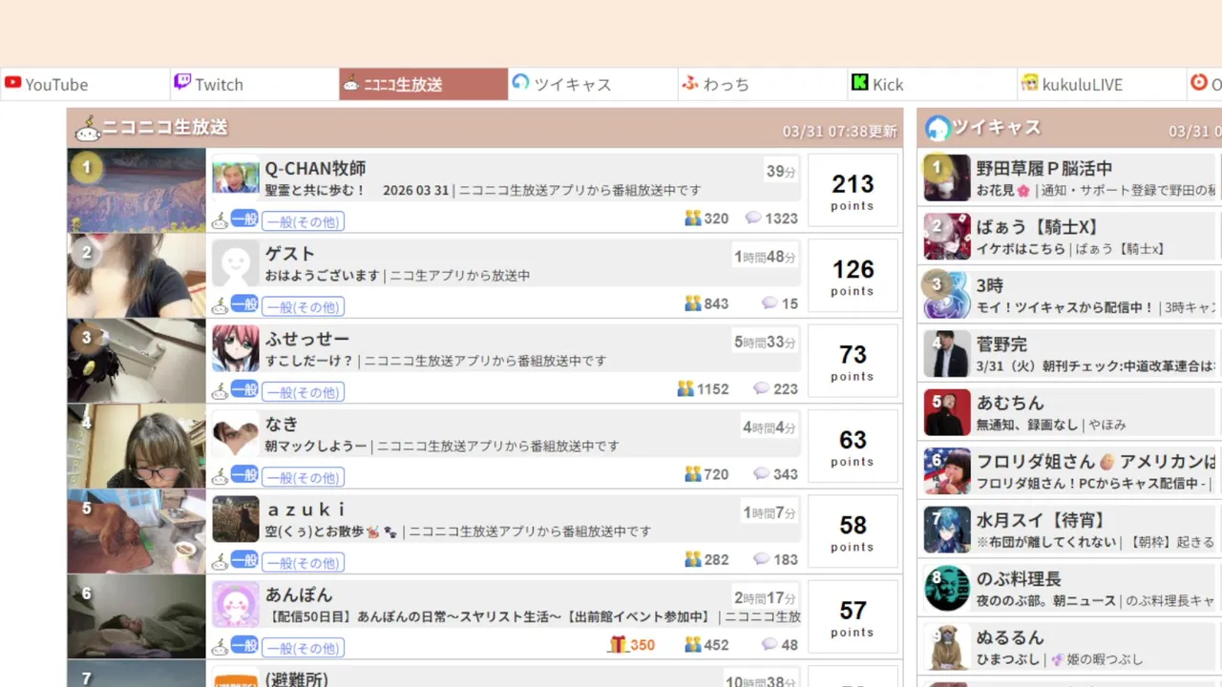Open あんぽん stream thumbnail ranked 6
This screenshot has height=687, width=1222.
(x=137, y=616)
